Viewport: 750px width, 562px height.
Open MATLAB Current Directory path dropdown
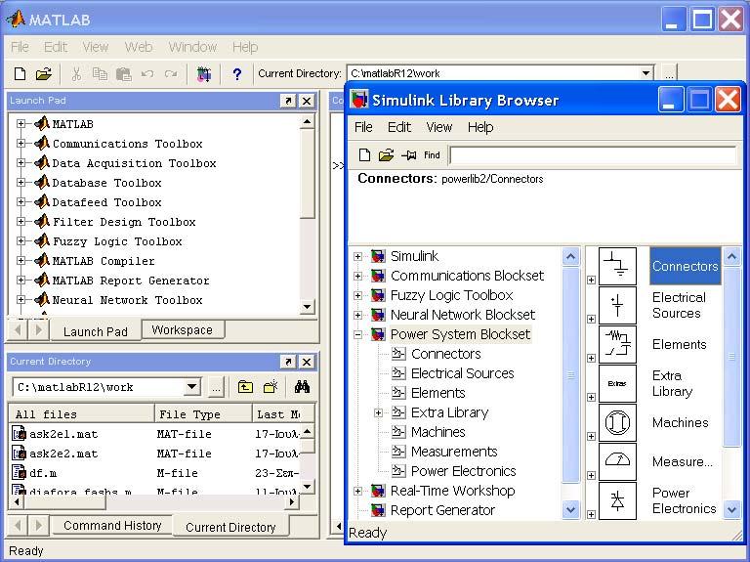[646, 73]
